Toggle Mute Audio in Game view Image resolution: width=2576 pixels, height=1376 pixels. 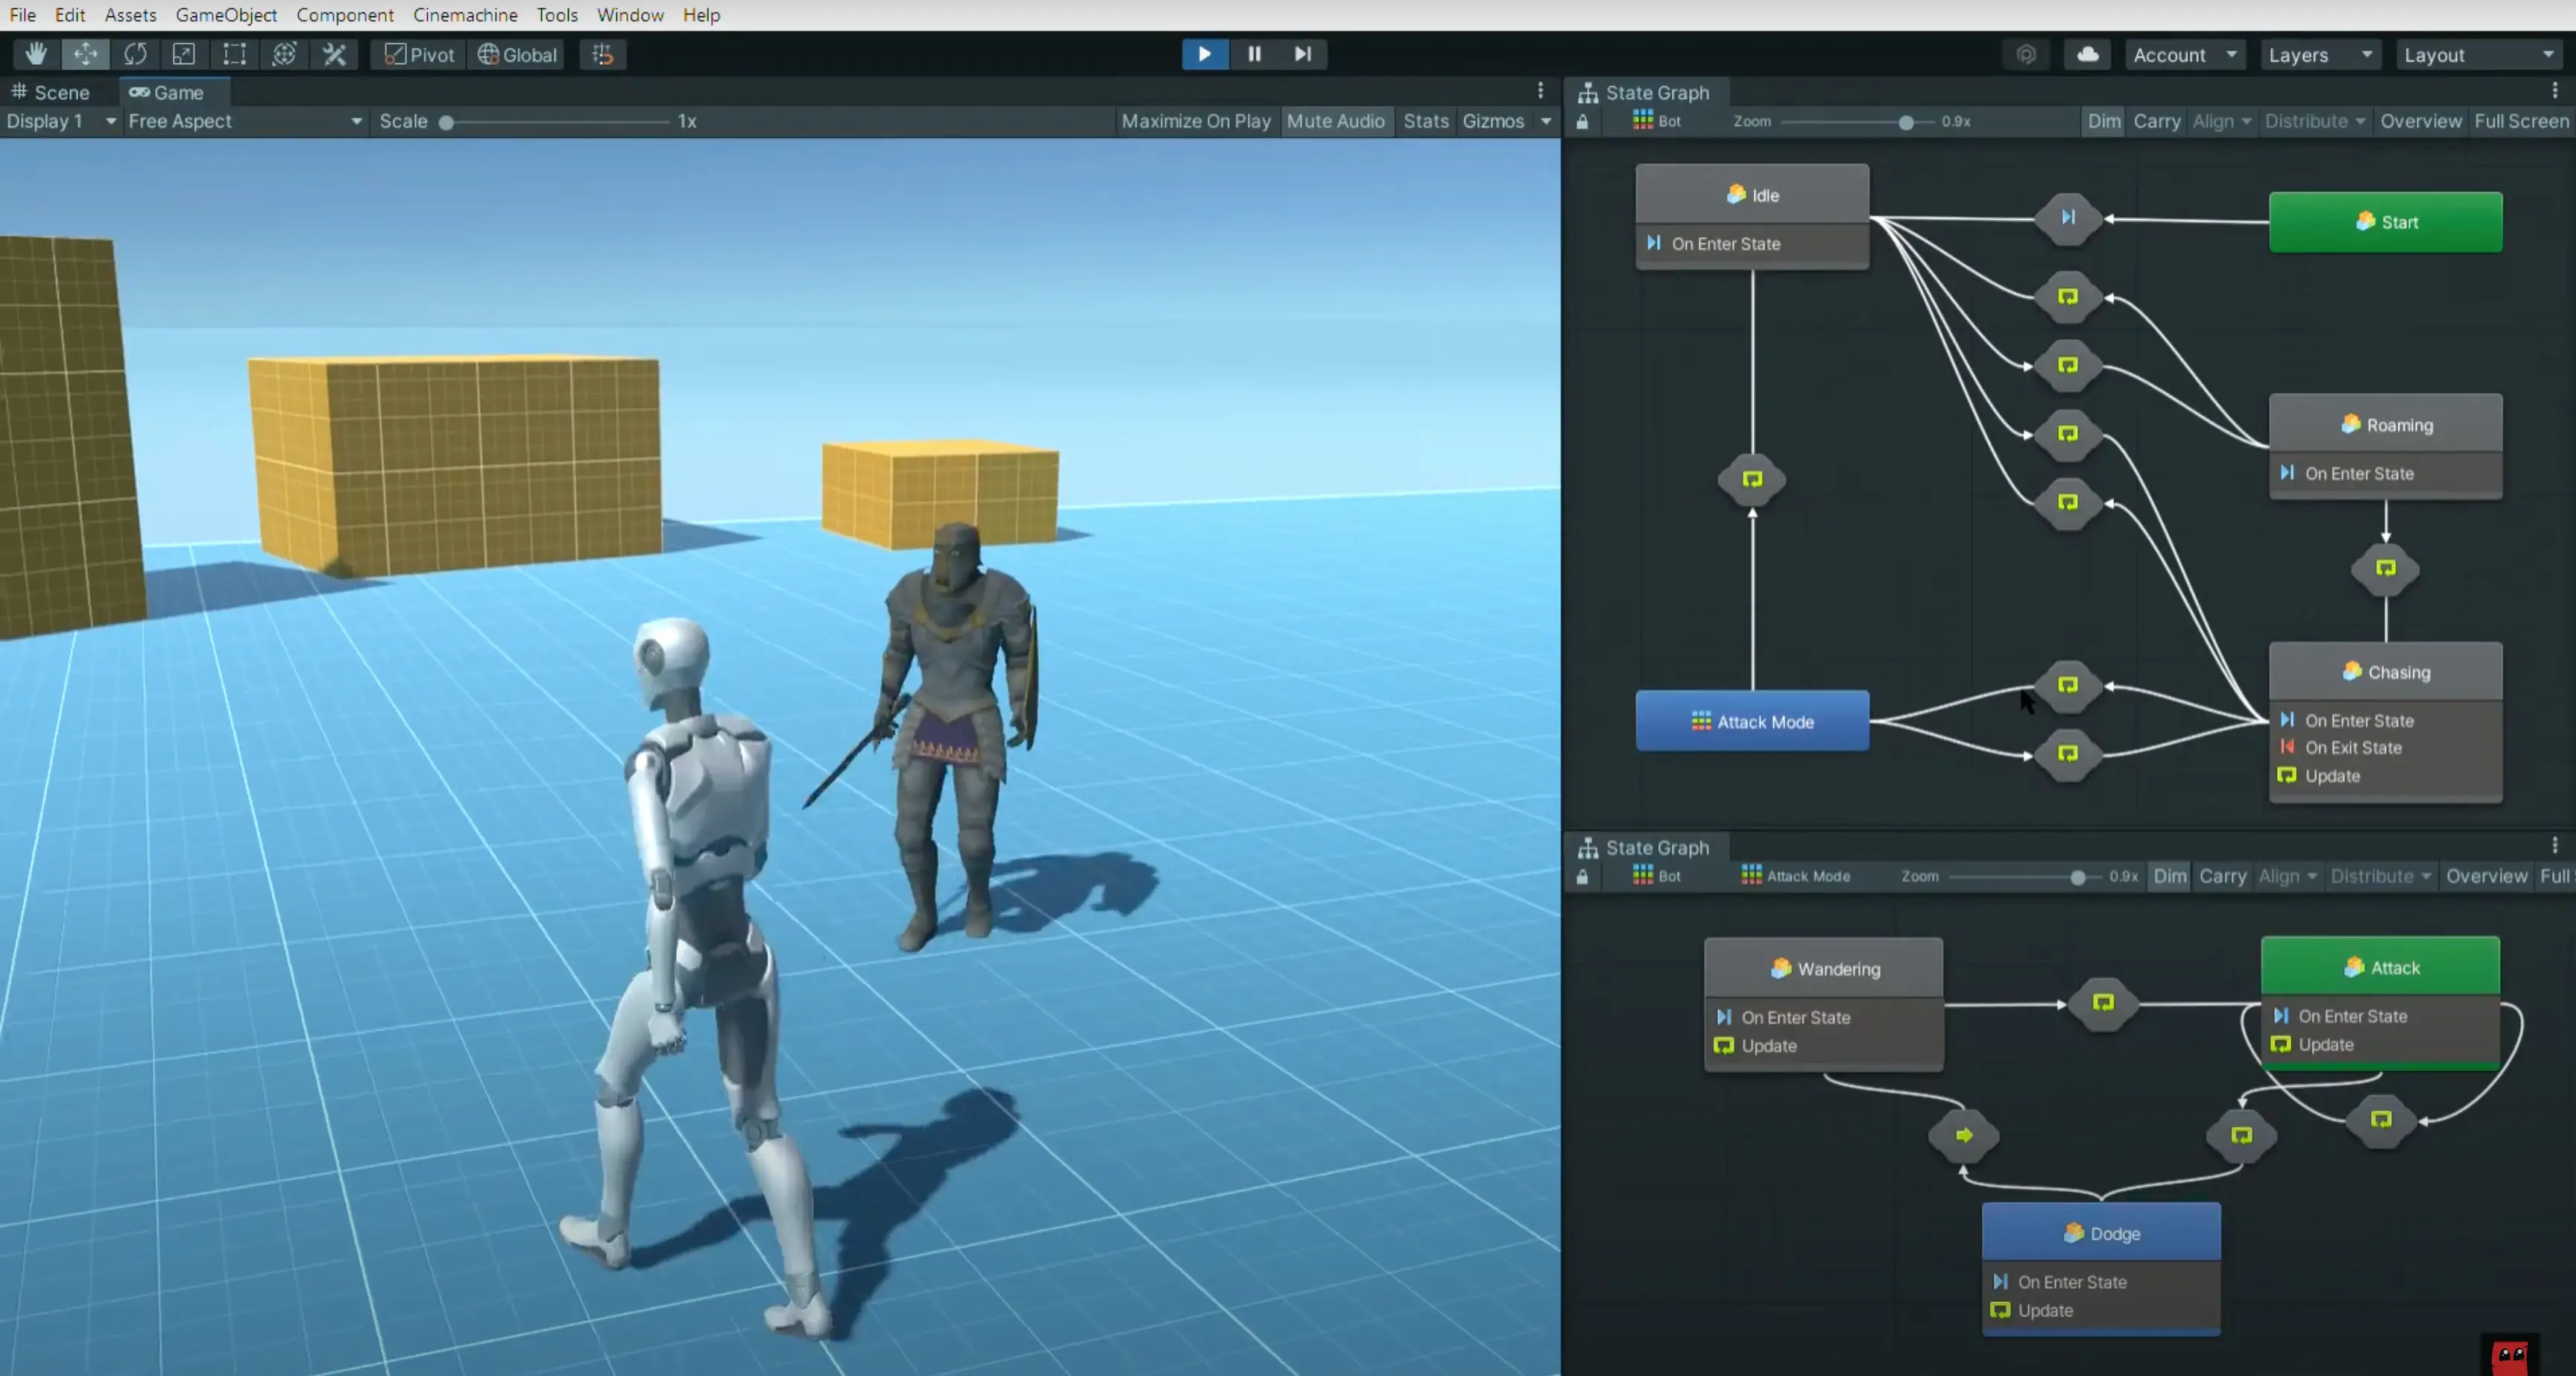[1335, 121]
